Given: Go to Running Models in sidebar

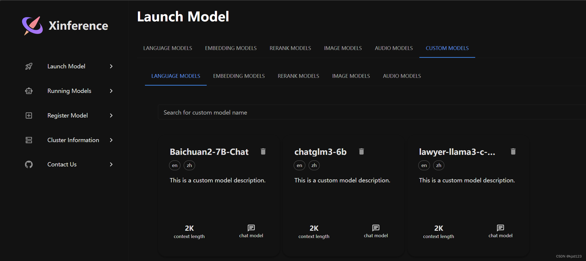Looking at the screenshot, I should (69, 91).
